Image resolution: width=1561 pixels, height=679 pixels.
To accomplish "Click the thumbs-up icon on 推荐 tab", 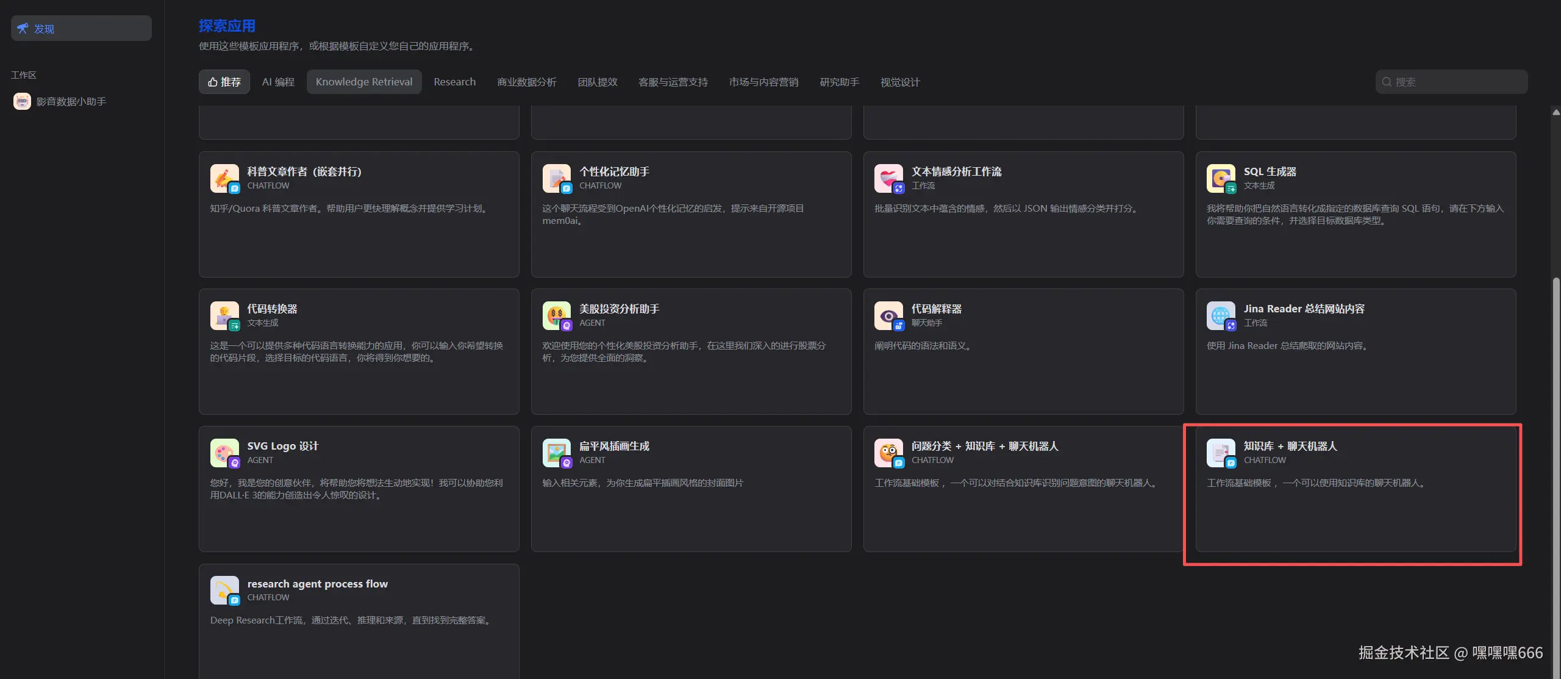I will click(213, 82).
